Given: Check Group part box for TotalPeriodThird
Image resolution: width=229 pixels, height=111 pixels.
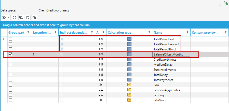Looking at the screenshot, I should (x=10, y=49).
